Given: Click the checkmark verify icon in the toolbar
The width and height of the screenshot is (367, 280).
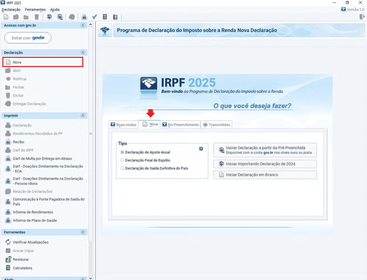Looking at the screenshot, I should (94, 17).
